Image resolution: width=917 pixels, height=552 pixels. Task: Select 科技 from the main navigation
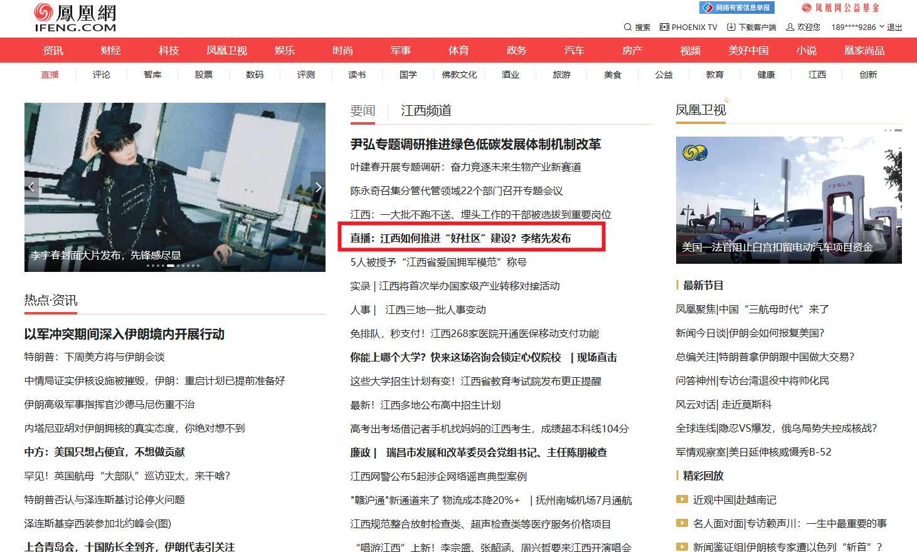pyautogui.click(x=169, y=50)
